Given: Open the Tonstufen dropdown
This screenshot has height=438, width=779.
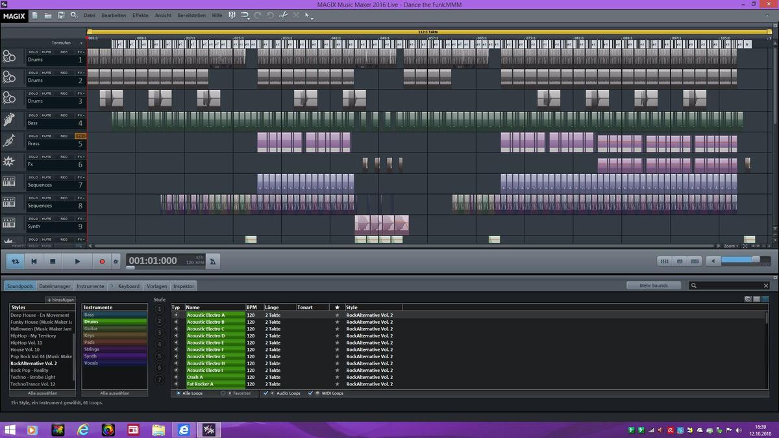Looking at the screenshot, I should (x=82, y=43).
